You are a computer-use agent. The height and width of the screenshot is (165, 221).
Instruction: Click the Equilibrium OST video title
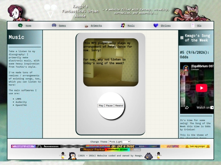click(202, 66)
